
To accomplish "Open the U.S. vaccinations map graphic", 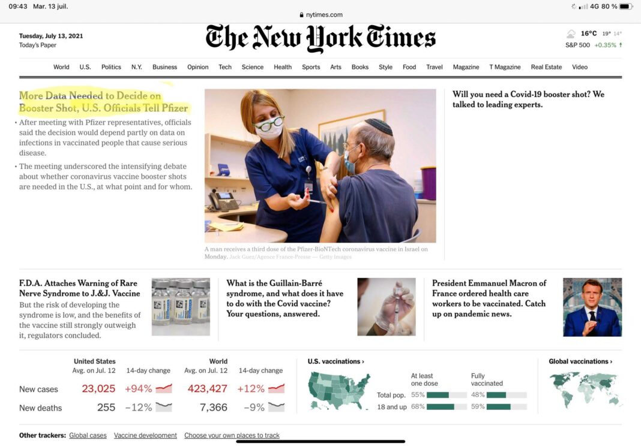I will [x=339, y=391].
